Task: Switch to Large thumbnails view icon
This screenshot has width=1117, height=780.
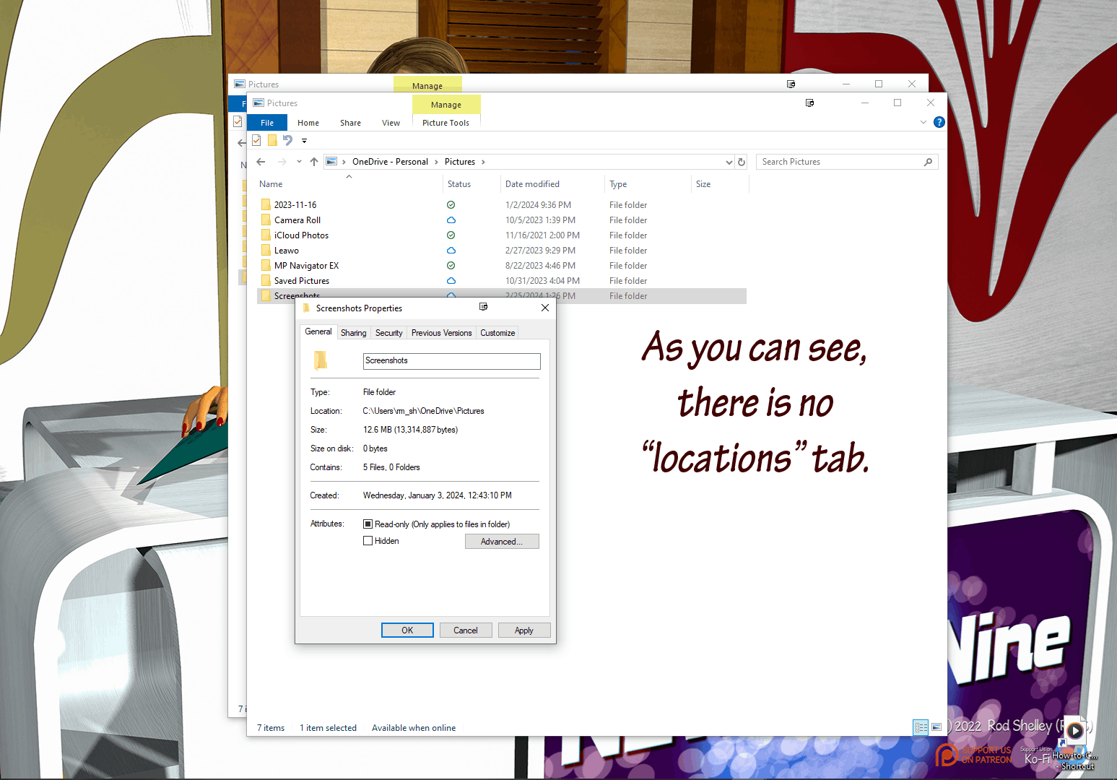Action: coord(936,727)
